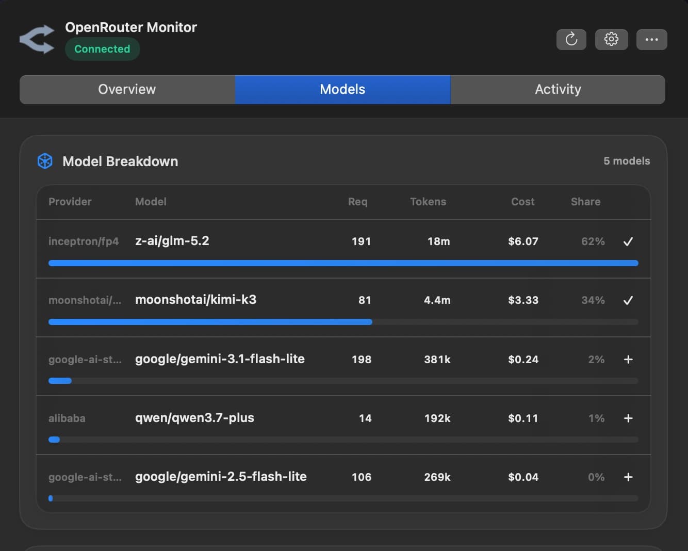Image resolution: width=688 pixels, height=551 pixels.
Task: Click the inceptron/fp4 provider label
Action: [84, 241]
